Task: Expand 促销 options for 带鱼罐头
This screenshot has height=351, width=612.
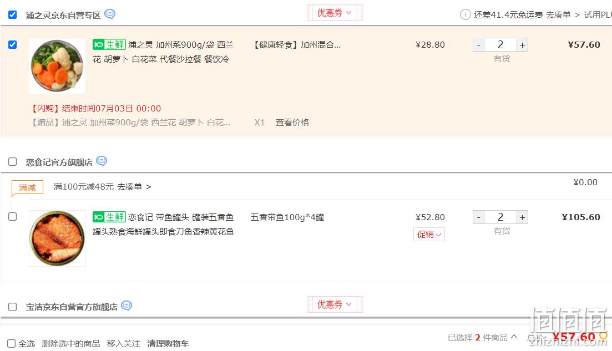Action: click(x=429, y=235)
